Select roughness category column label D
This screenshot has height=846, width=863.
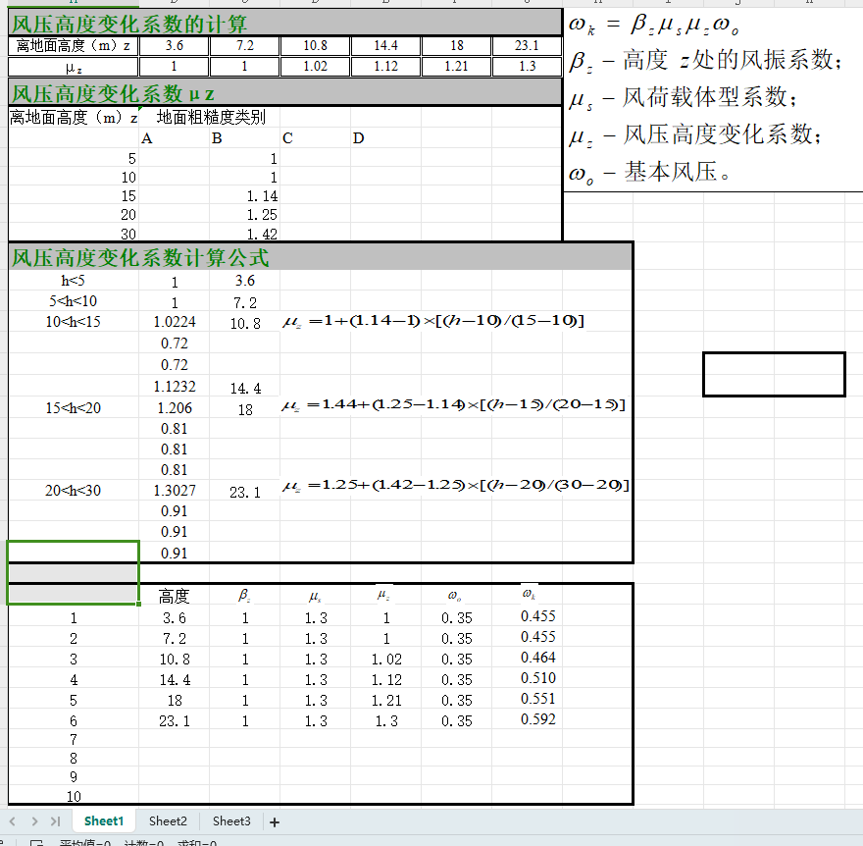coord(358,138)
